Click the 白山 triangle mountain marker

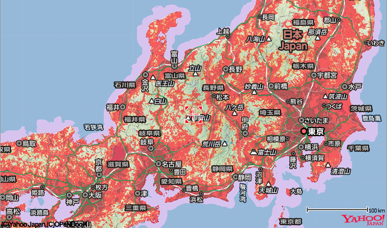coord(151,101)
